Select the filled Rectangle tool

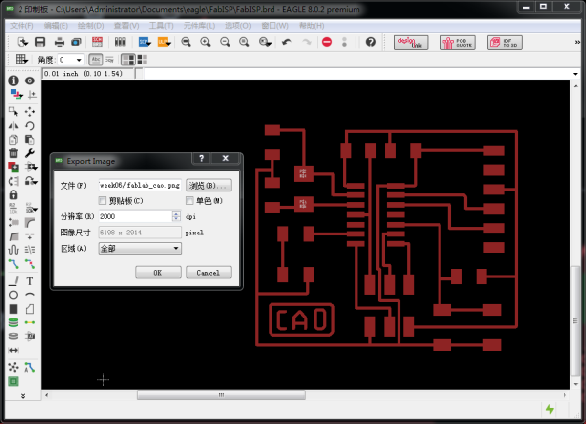tap(13, 309)
